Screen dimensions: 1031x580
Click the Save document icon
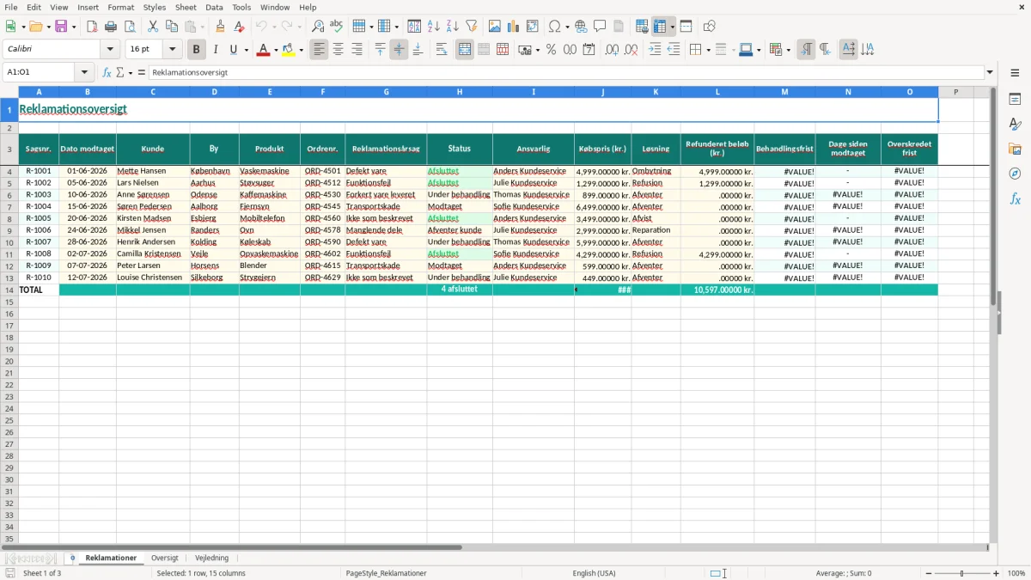click(x=61, y=27)
